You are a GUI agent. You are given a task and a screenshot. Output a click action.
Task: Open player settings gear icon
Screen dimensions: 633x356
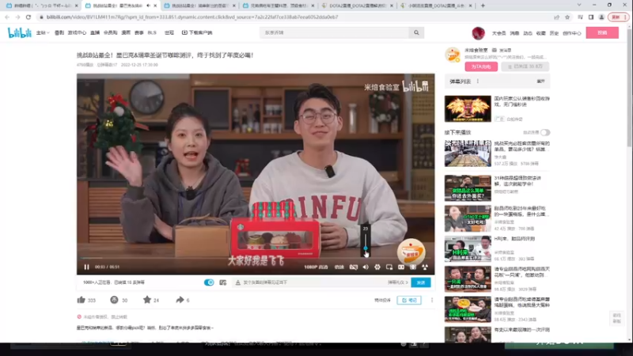point(377,267)
